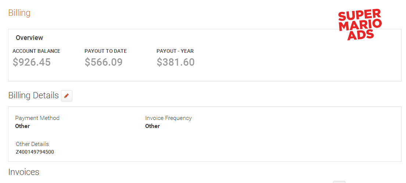Click the Payout To Date label
This screenshot has width=406, height=183.
point(106,51)
